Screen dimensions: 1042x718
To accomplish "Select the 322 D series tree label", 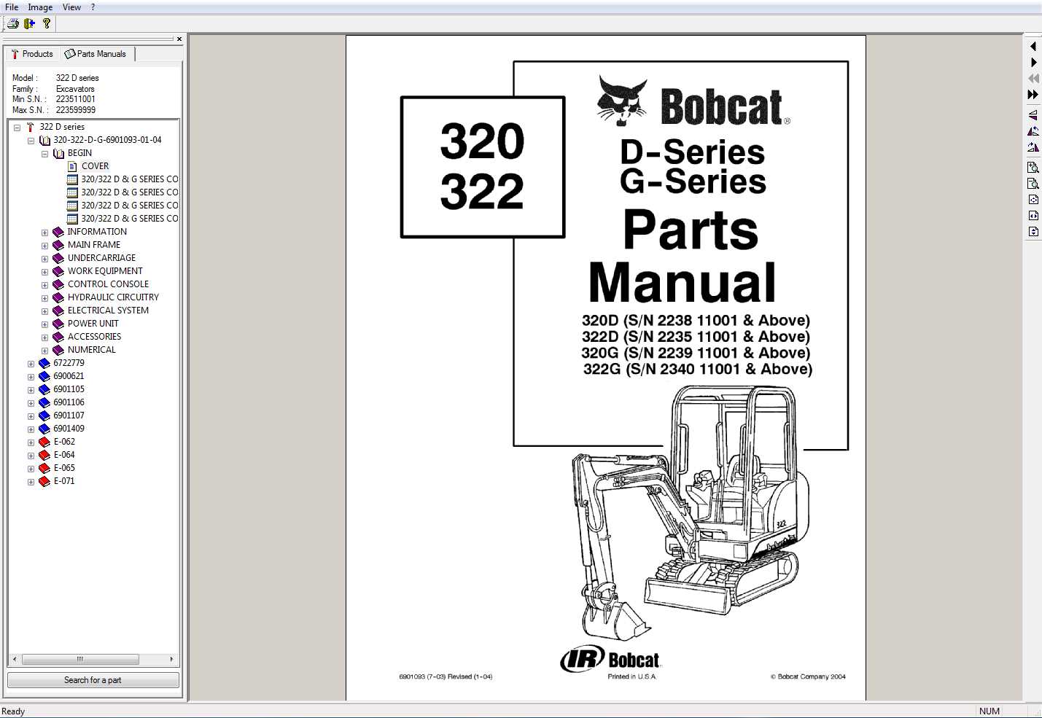I will tap(62, 127).
